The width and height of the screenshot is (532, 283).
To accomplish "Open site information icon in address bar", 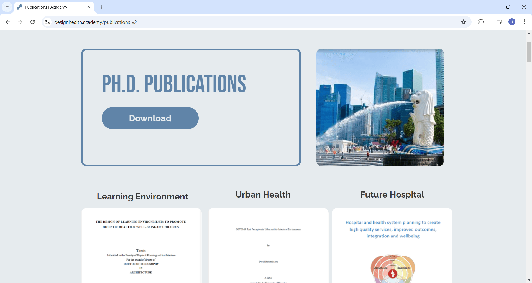I will [x=48, y=22].
